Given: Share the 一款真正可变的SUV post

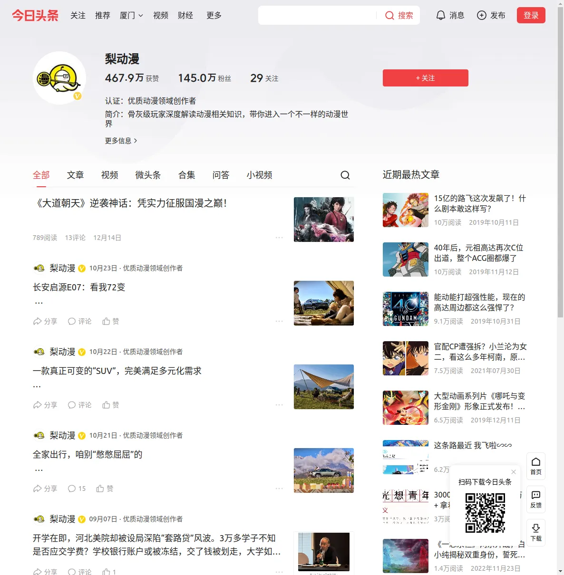Looking at the screenshot, I should 45,405.
